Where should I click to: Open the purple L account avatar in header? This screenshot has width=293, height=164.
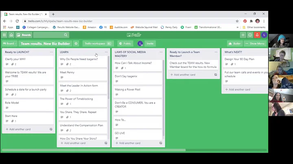264,35
